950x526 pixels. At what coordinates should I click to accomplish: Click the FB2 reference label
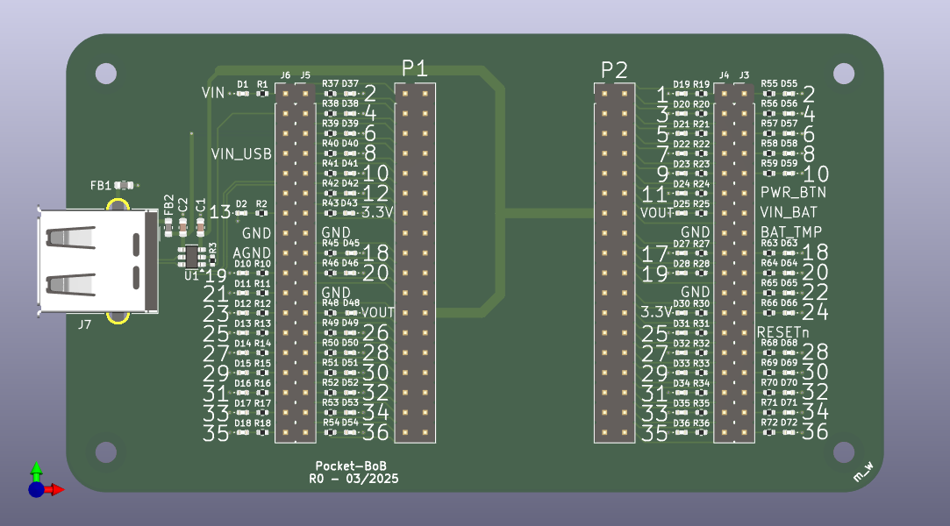point(168,204)
